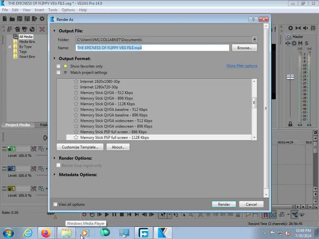Image resolution: width=319 pixels, height=239 pixels.
Task: Enable Match project settings checkbox
Action: (x=58, y=72)
